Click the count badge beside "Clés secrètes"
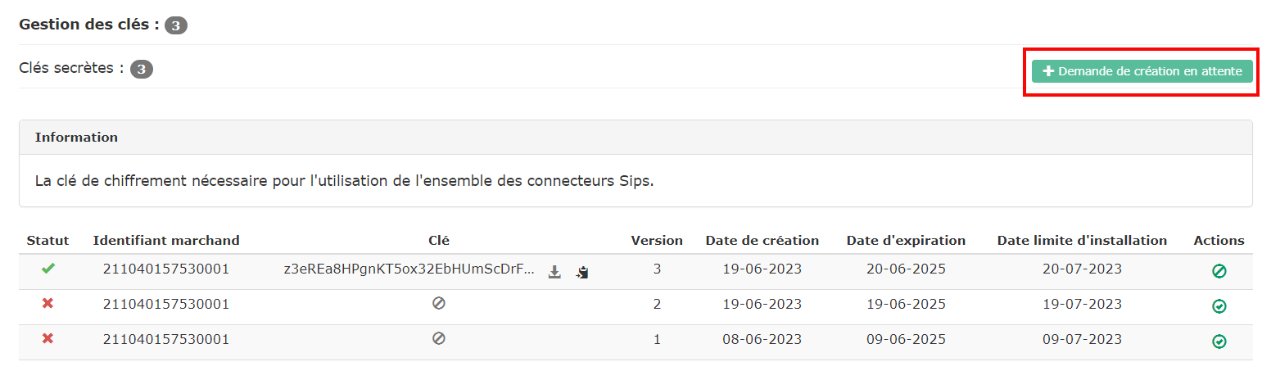1262x380 pixels. 142,70
